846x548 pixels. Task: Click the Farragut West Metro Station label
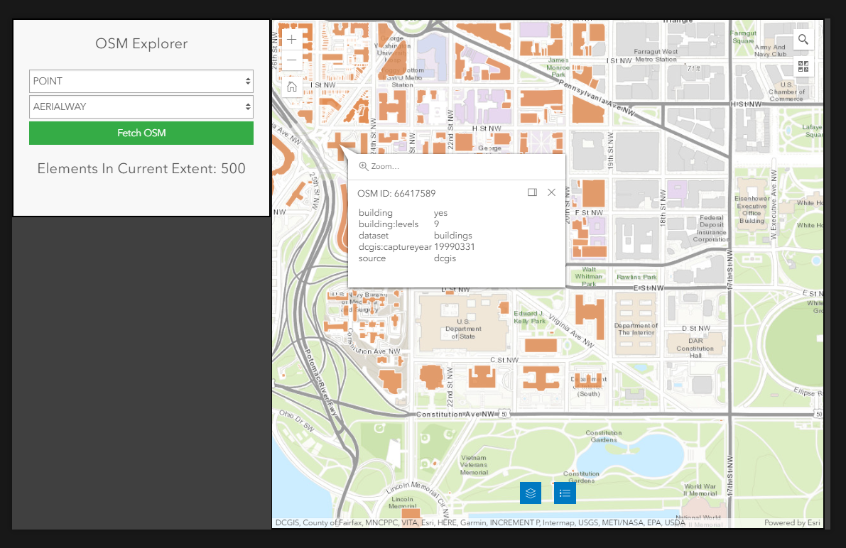point(656,55)
